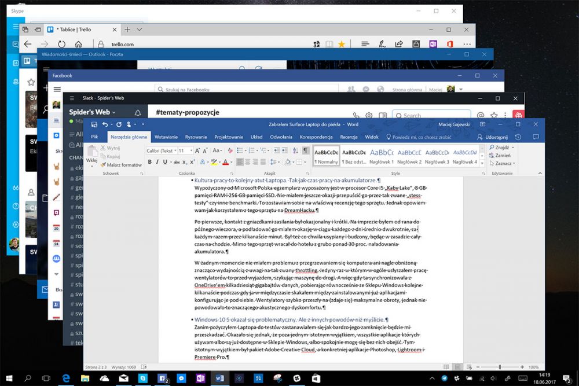Sort paragraphs with the A-Z sort icon
Viewport: 579px width, 386px height.
295,150
